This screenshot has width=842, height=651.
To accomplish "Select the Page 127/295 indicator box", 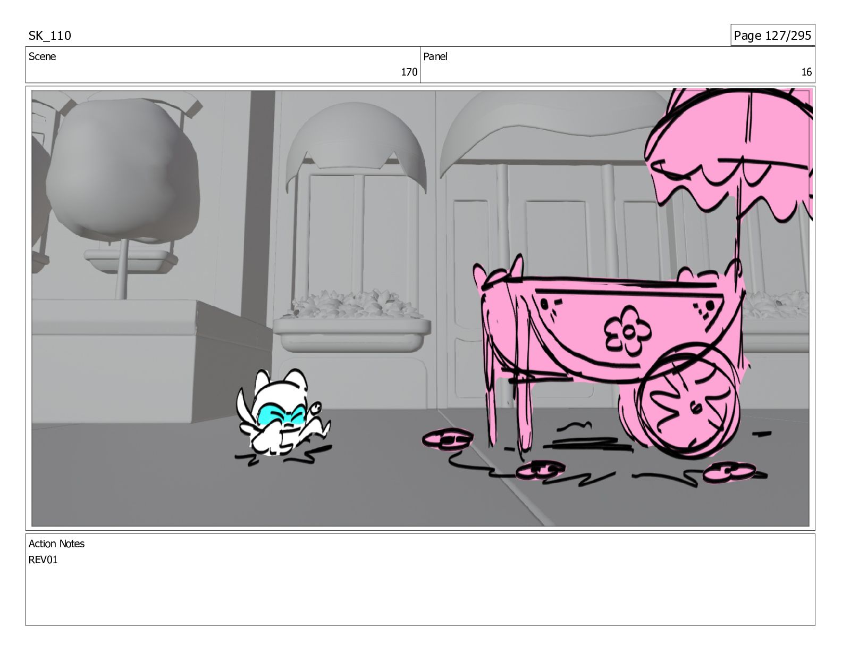I will click(x=772, y=35).
